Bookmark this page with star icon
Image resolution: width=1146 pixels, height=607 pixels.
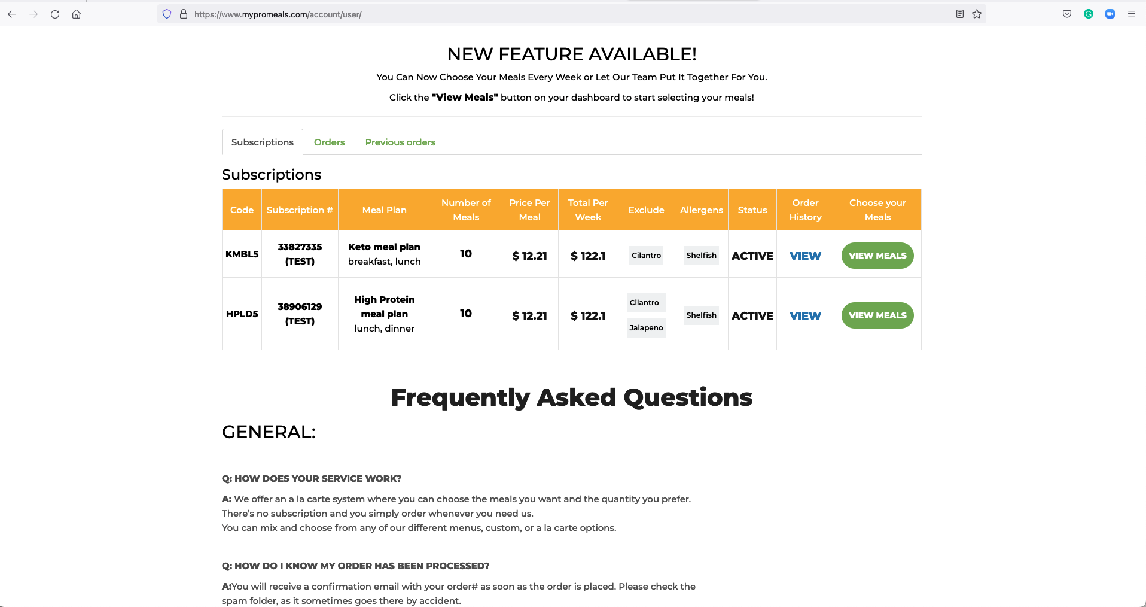977,14
